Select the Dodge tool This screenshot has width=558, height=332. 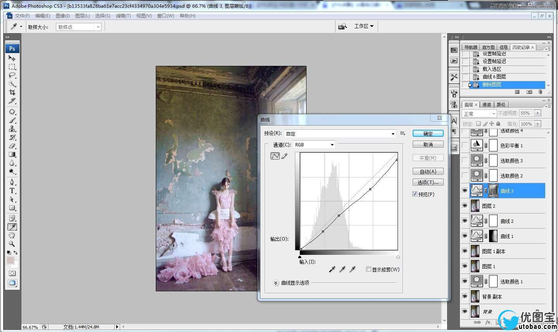12,171
